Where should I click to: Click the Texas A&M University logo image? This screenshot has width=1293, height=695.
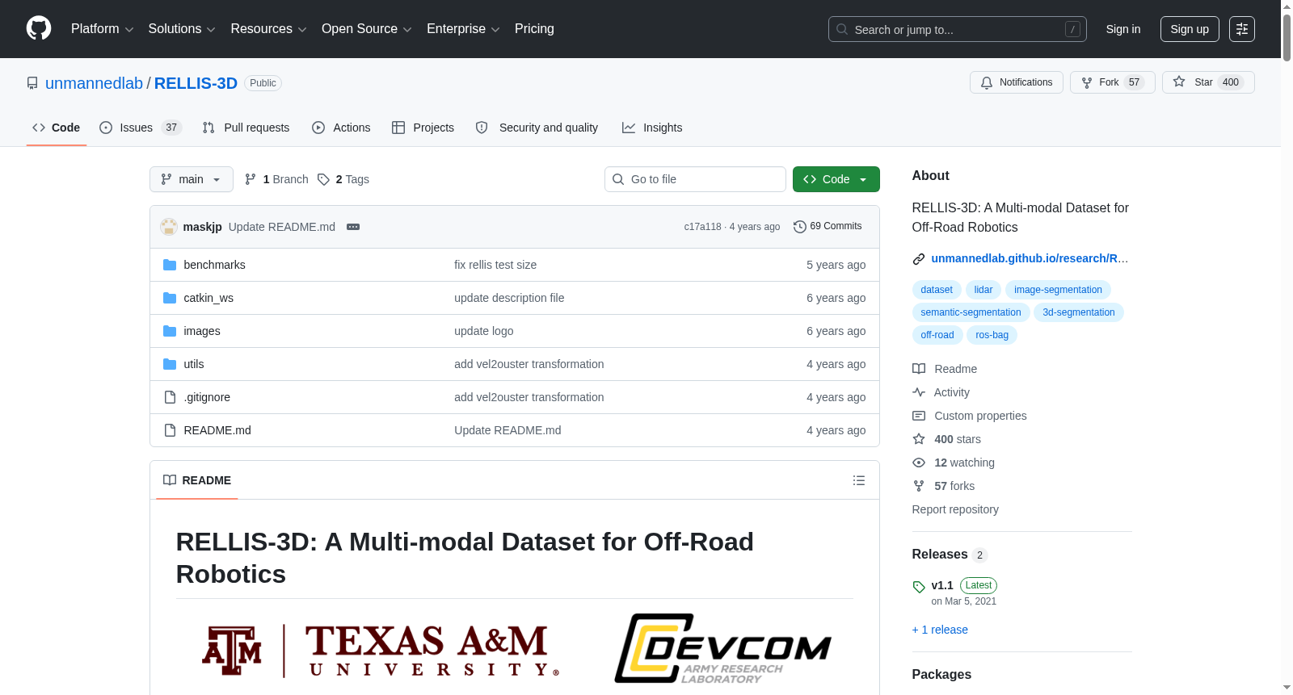click(x=381, y=651)
